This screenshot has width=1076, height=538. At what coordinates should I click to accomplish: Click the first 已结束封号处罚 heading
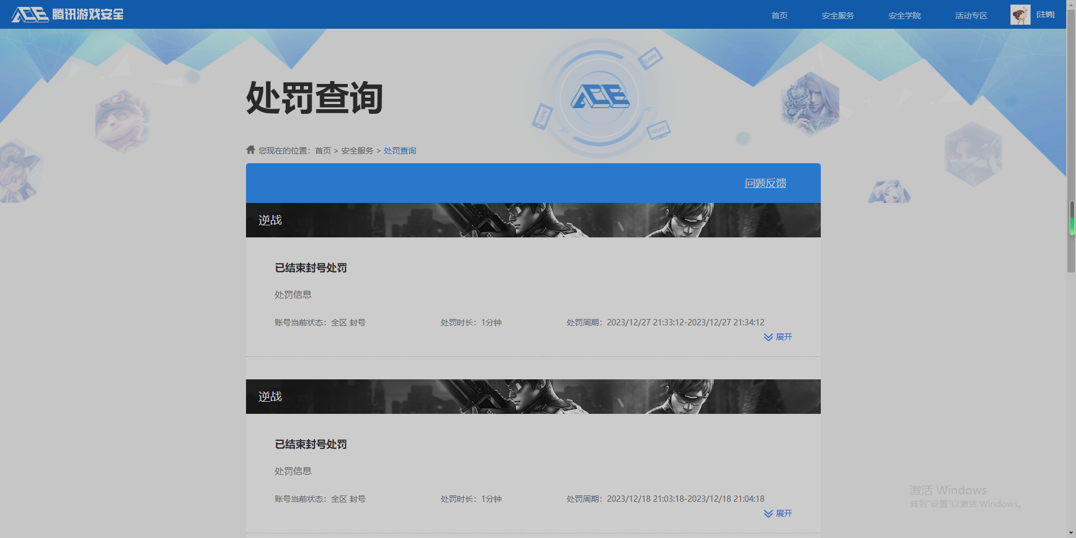click(x=311, y=268)
